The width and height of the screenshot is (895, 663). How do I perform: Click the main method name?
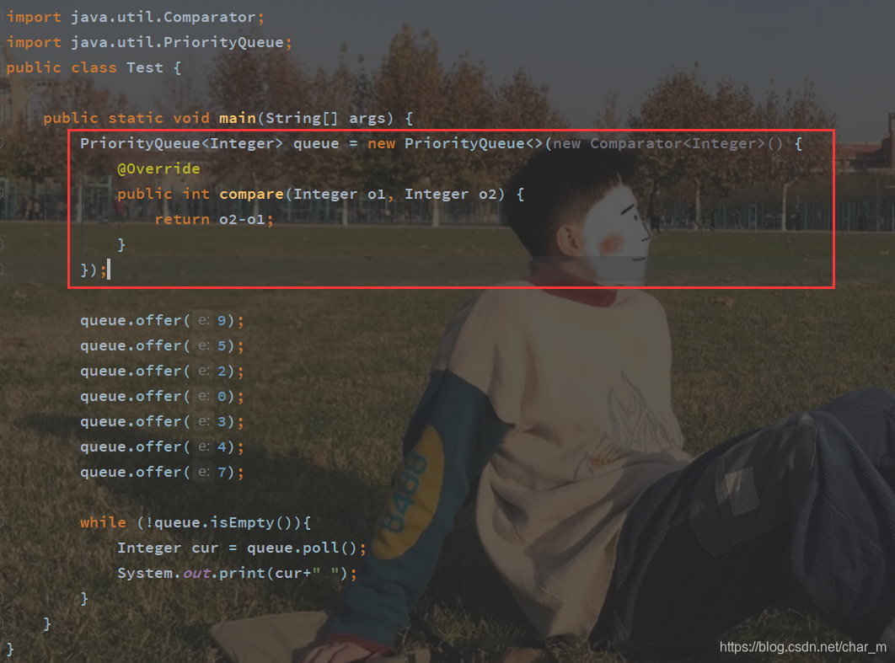[x=238, y=118]
